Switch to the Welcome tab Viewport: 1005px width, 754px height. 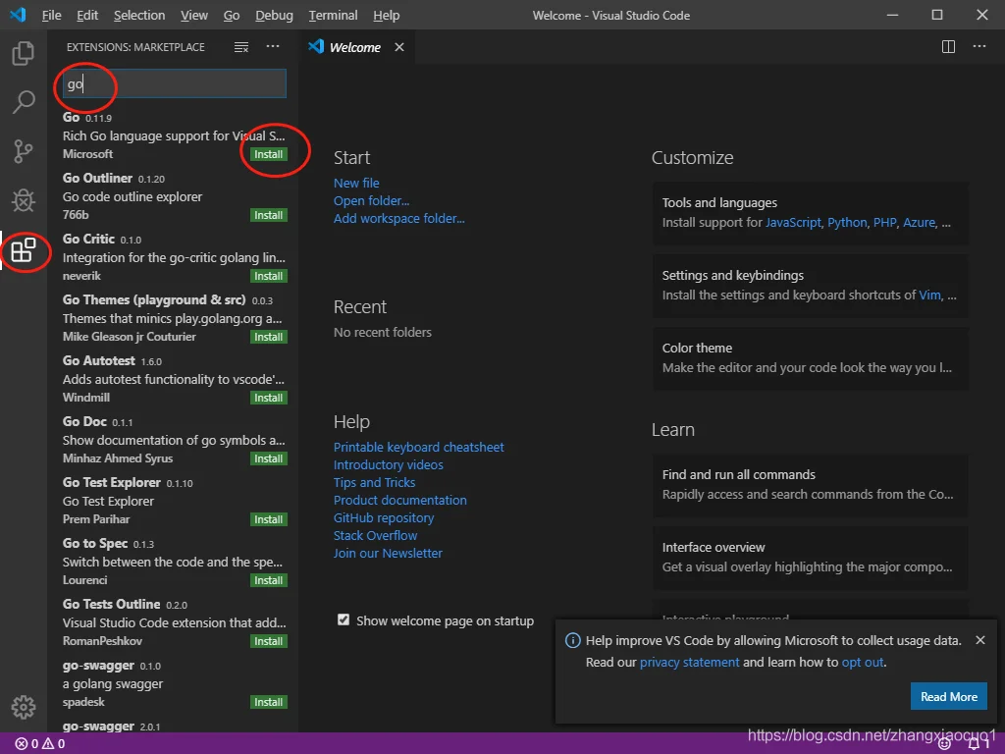click(354, 47)
